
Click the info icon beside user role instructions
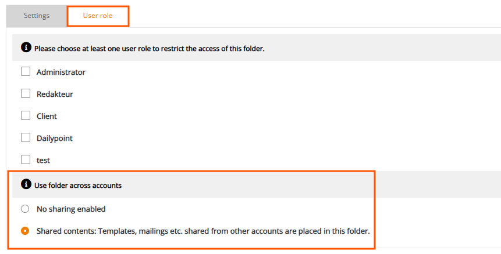coord(26,48)
